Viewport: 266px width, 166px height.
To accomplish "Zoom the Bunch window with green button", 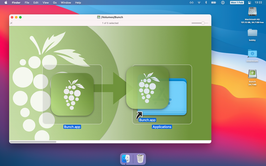I will pyautogui.click(x=20, y=17).
